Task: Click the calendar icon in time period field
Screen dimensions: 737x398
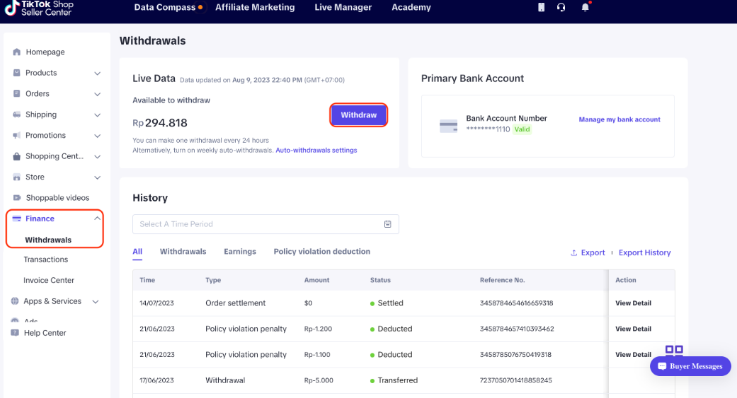Action: [x=388, y=224]
